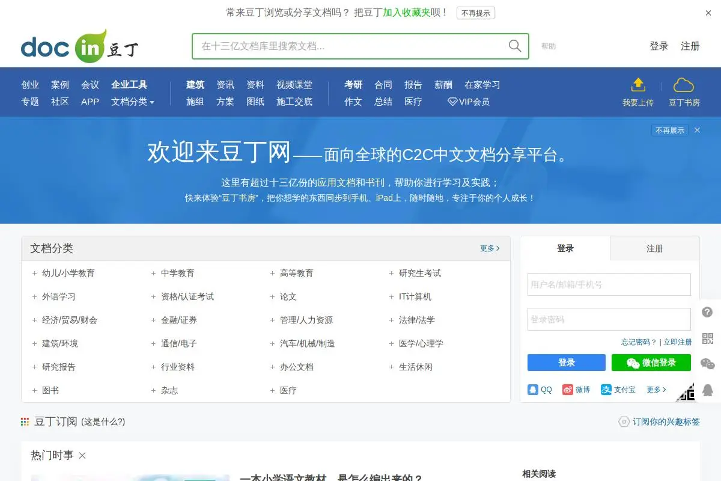
Task: Click the upload arrow icon 我要上传
Action: point(638,85)
